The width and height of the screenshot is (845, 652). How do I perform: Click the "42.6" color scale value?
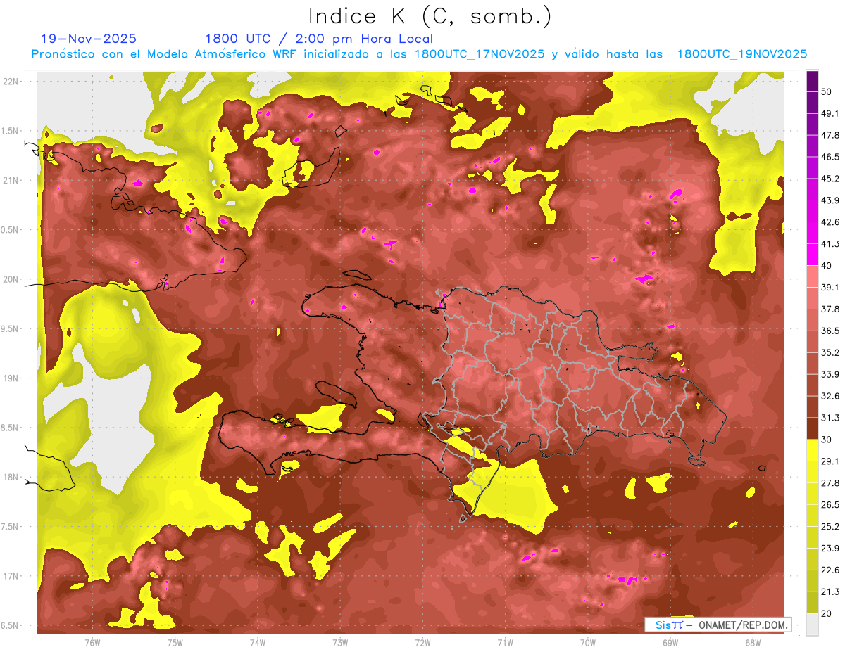[830, 222]
